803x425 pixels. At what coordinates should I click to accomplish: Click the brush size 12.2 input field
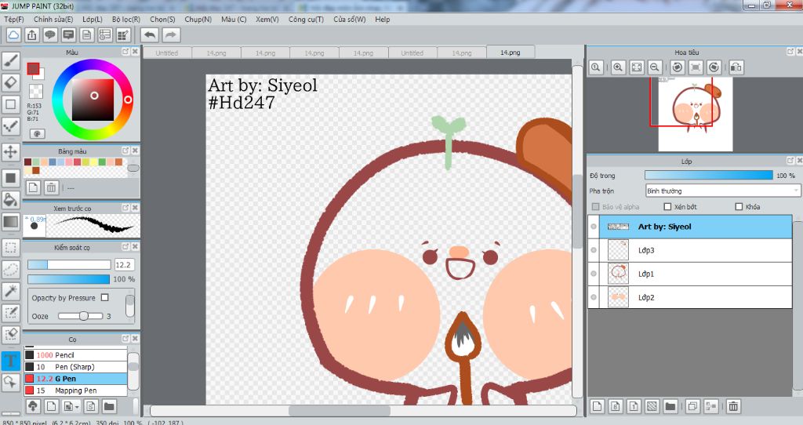point(125,265)
